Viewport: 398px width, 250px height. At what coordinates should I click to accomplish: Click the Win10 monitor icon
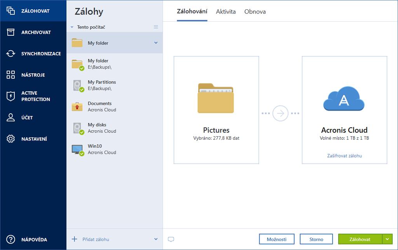[x=77, y=149]
